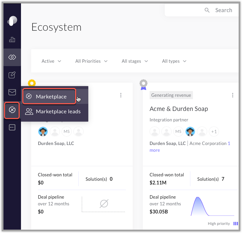The height and width of the screenshot is (233, 242).
Task: Select Marketplace leads menu item
Action: pos(54,112)
